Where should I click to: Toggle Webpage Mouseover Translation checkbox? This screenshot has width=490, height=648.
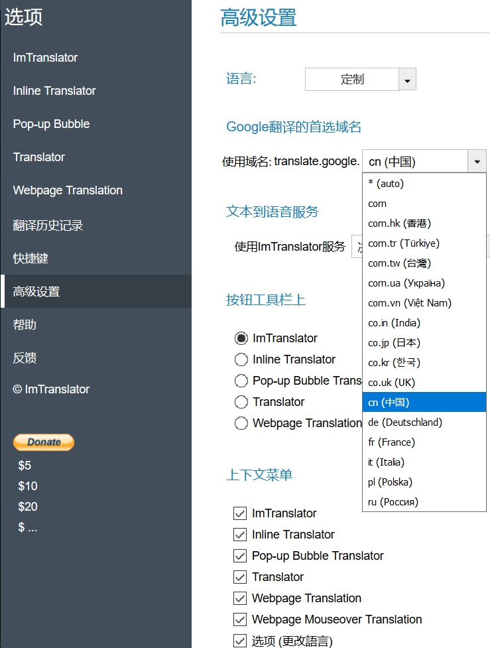click(x=240, y=619)
